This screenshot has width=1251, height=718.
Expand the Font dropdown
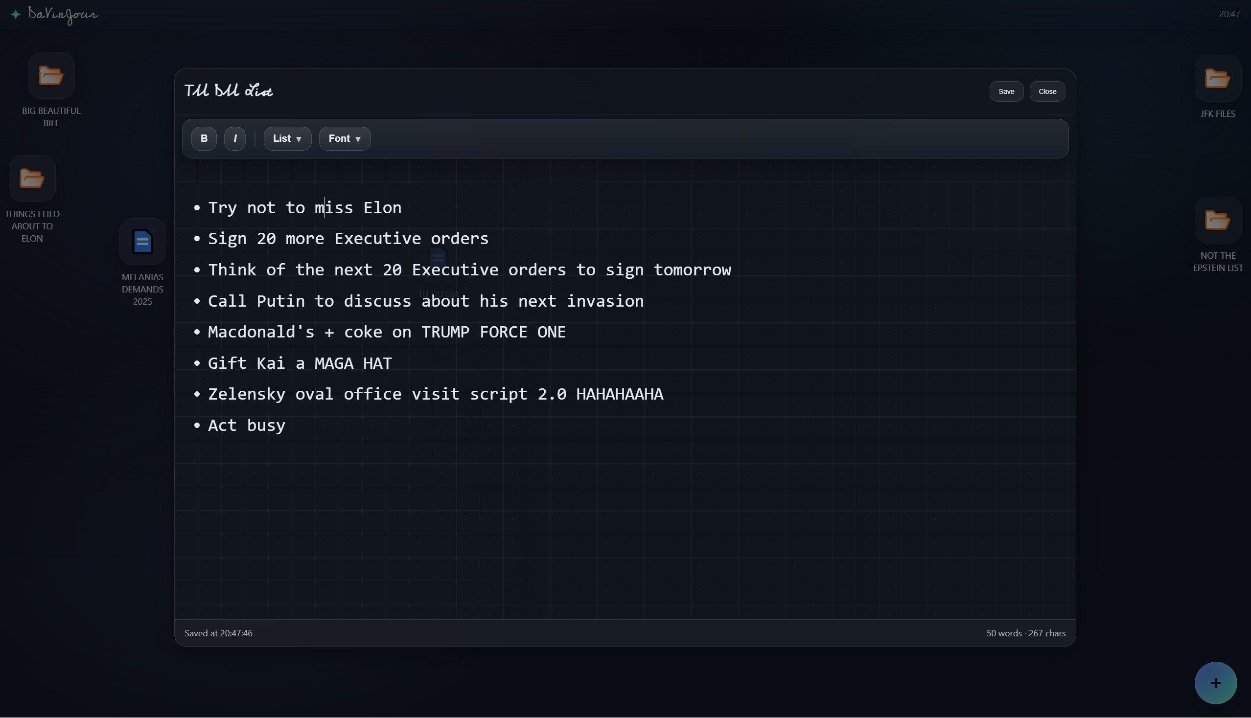pyautogui.click(x=345, y=138)
